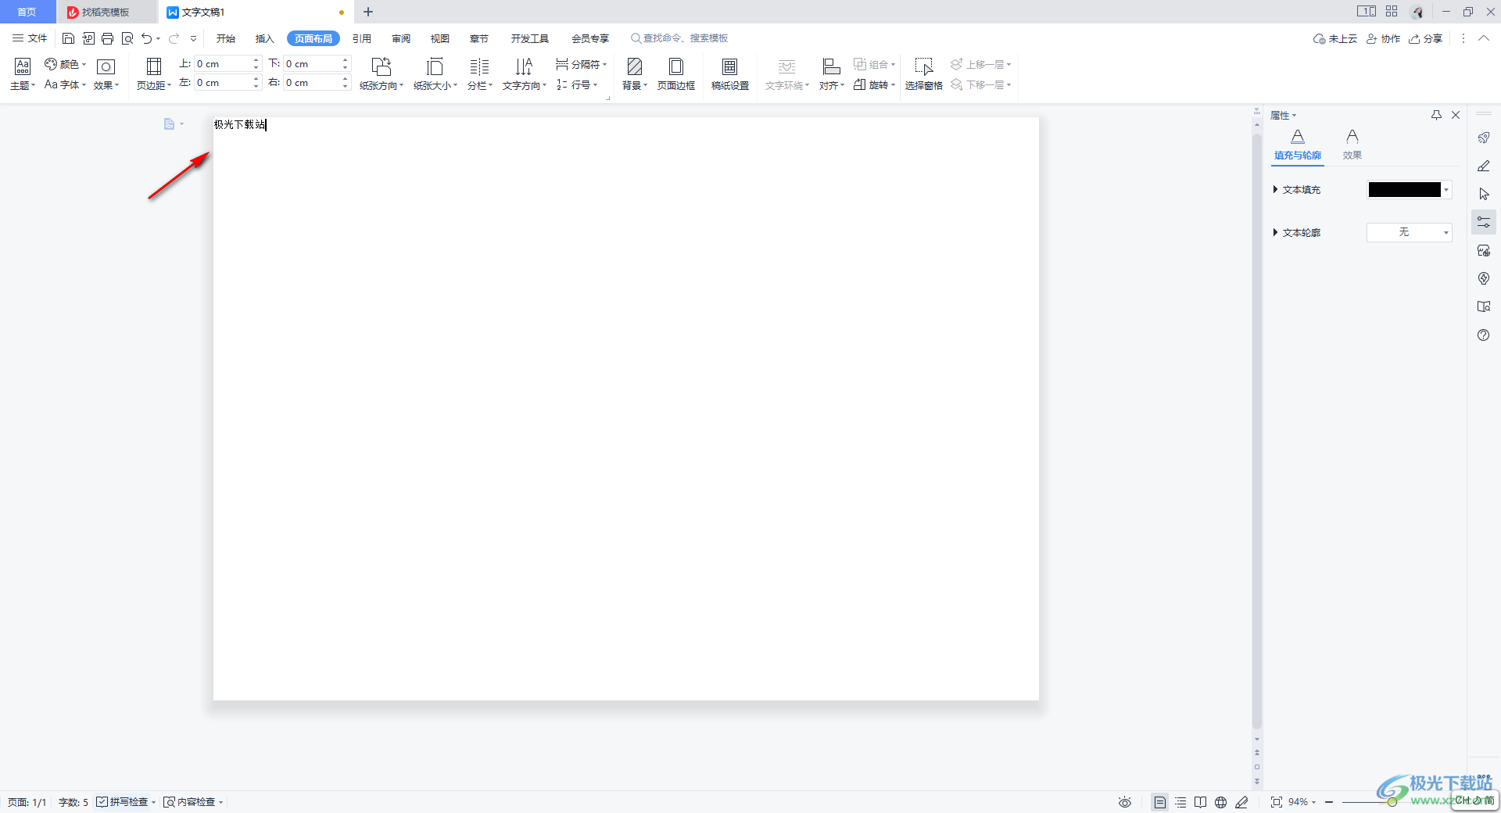Toggle eye protection mode in status bar
Viewport: 1501px width, 813px height.
point(1125,802)
